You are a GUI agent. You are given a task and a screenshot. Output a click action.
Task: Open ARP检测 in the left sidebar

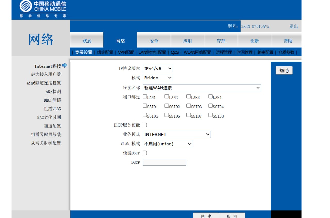53,91
